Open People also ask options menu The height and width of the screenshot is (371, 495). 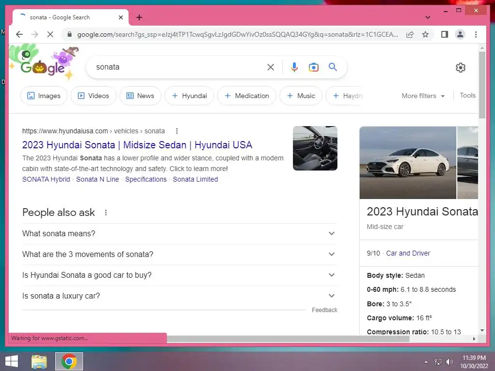coord(106,213)
